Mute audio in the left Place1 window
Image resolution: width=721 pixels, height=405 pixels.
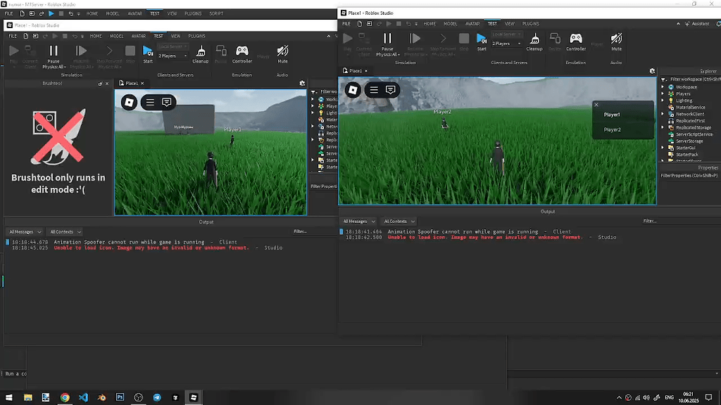282,53
